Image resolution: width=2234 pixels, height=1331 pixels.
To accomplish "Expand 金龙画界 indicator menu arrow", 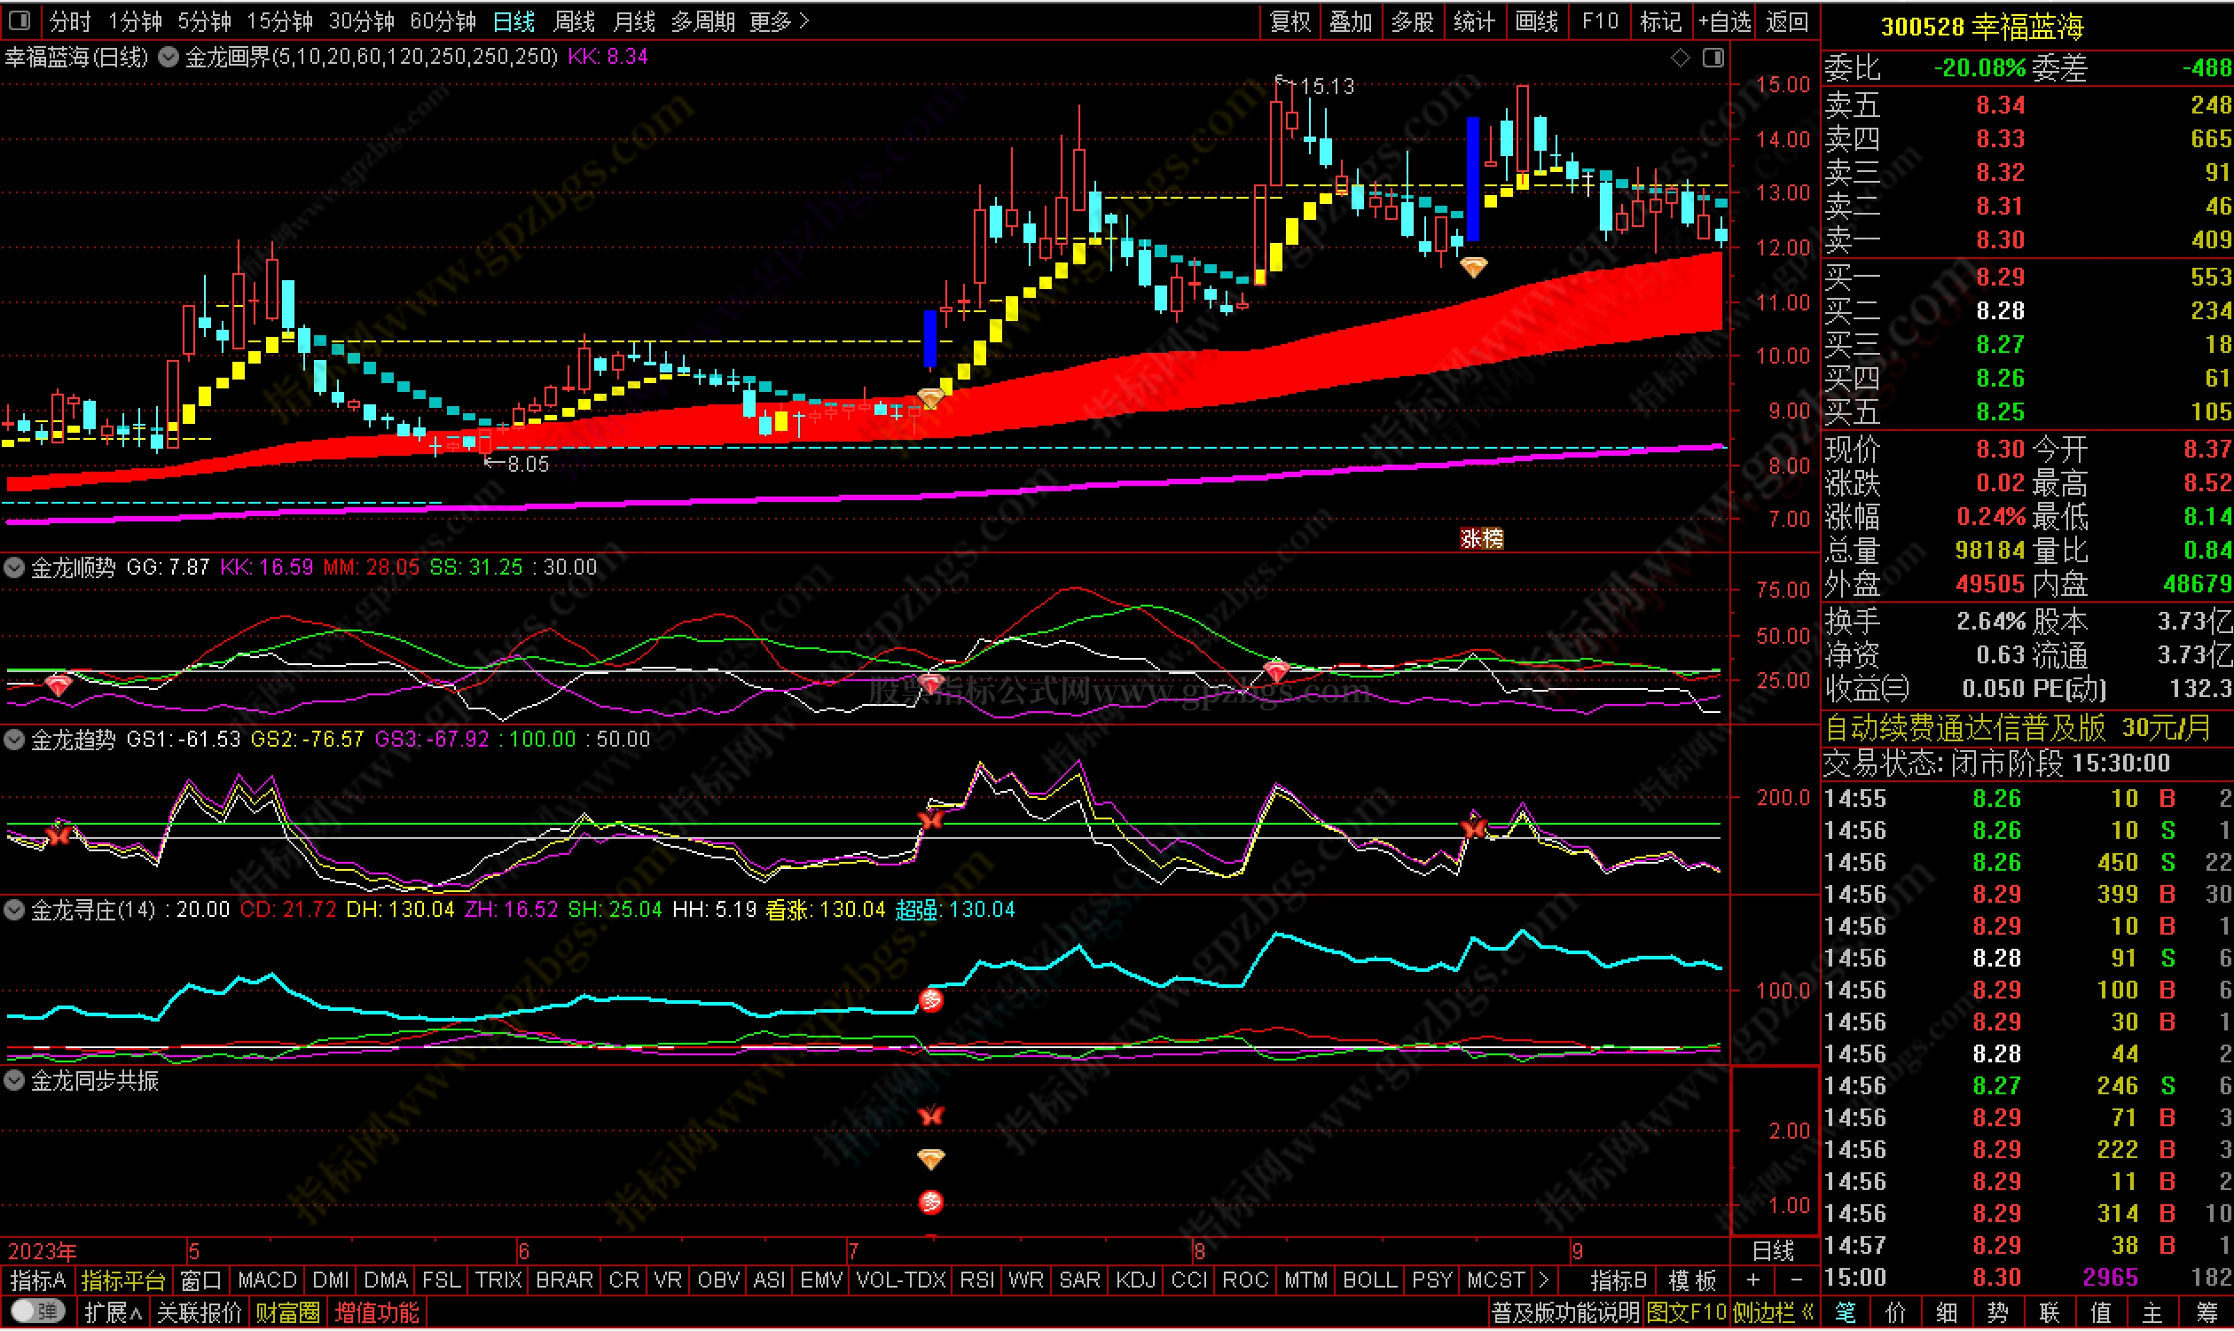I will tap(168, 58).
